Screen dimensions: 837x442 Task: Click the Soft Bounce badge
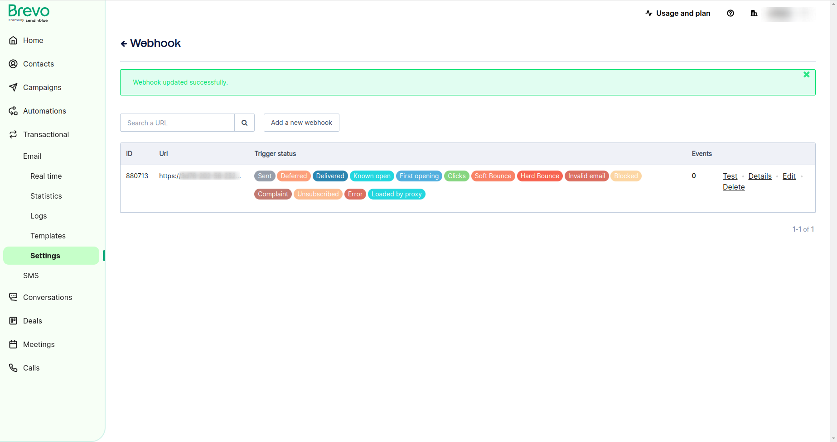[x=493, y=176]
